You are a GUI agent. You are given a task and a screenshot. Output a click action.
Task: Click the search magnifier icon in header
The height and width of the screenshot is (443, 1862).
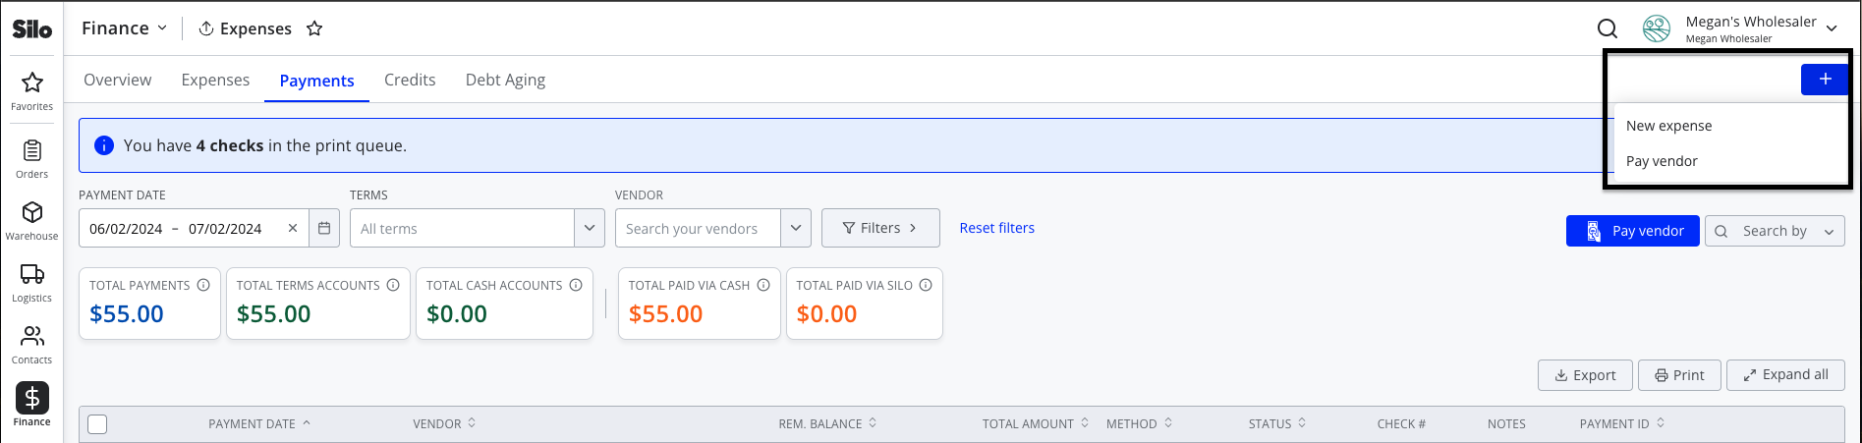1608,28
